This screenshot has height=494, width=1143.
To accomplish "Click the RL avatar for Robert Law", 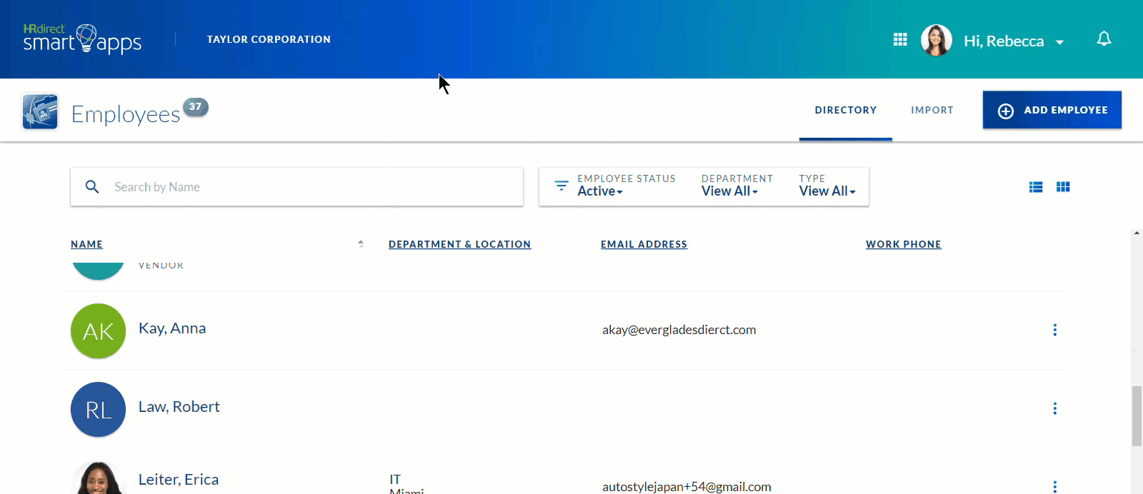I will tap(98, 409).
